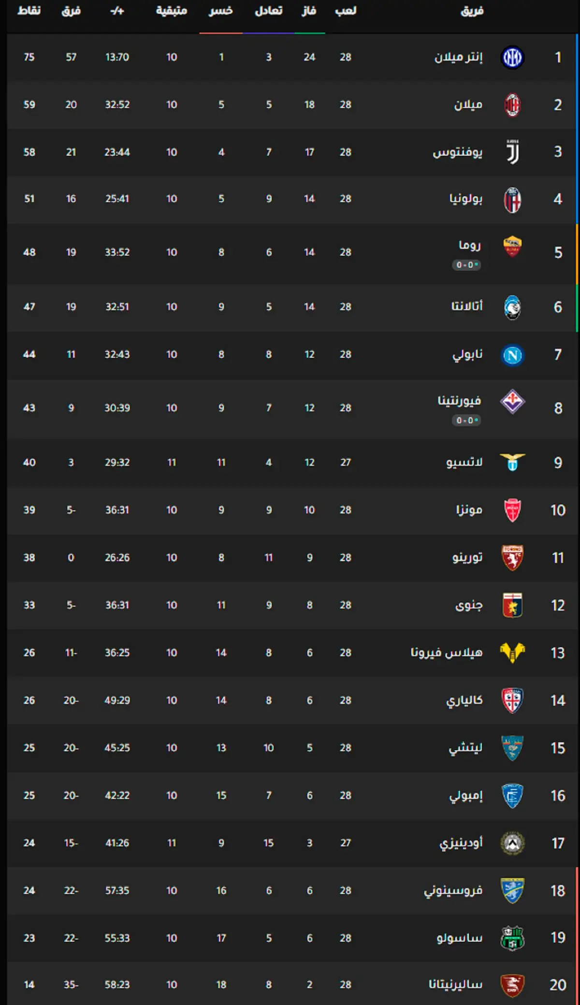Click the Atalanta club crest
The width and height of the screenshot is (580, 1005).
click(512, 307)
